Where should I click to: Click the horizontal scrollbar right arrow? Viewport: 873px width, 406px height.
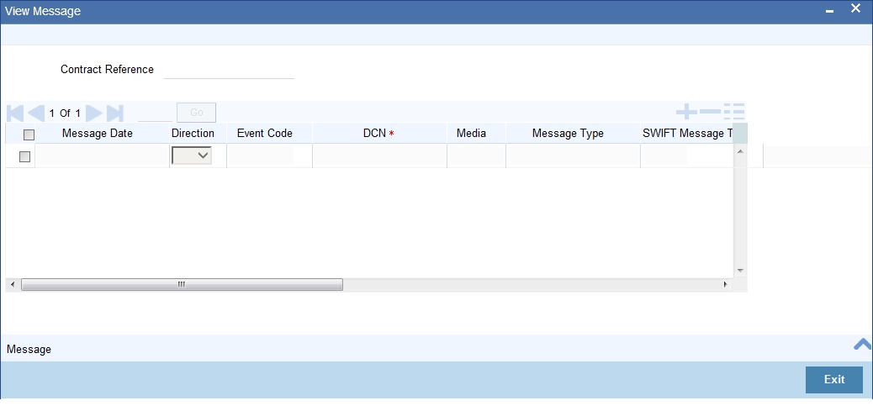726,284
